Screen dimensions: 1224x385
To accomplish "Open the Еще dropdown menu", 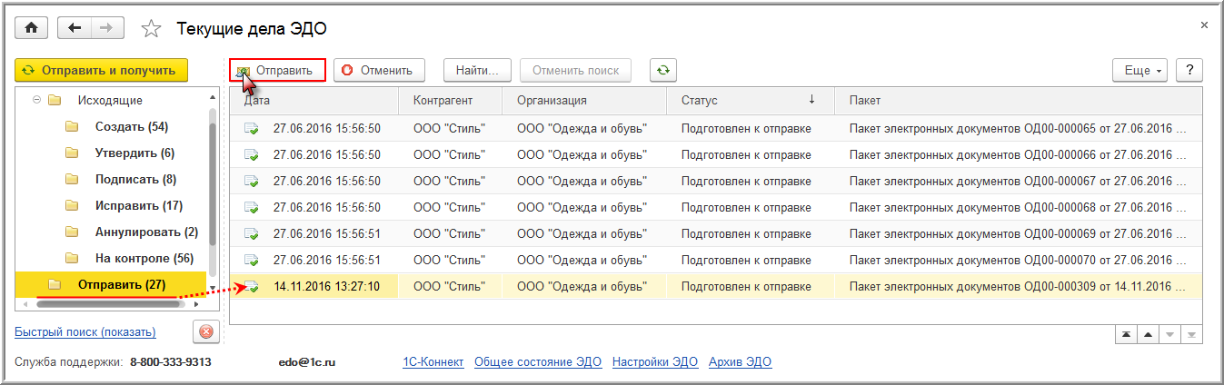I will point(1143,70).
